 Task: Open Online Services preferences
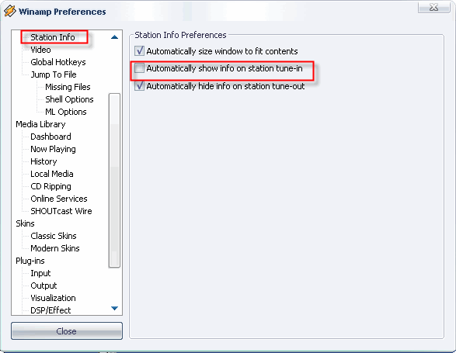59,199
